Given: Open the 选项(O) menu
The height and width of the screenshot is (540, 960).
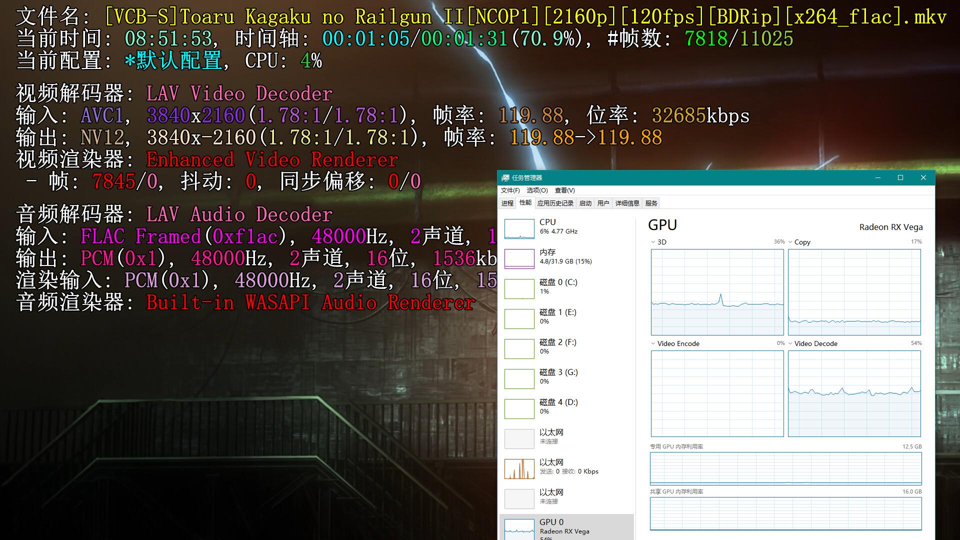Looking at the screenshot, I should (537, 190).
